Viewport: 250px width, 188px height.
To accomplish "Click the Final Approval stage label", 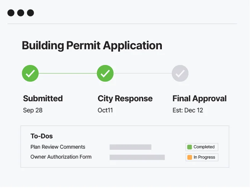I will click(199, 99).
